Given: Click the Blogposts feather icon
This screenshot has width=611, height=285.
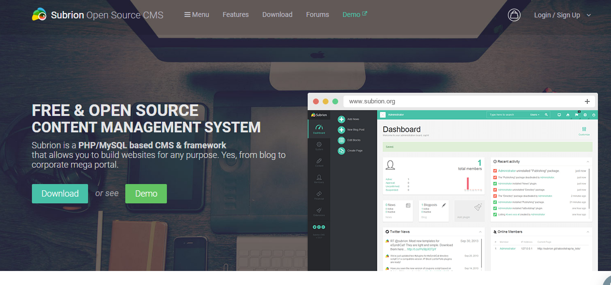Looking at the screenshot, I should coord(444,205).
